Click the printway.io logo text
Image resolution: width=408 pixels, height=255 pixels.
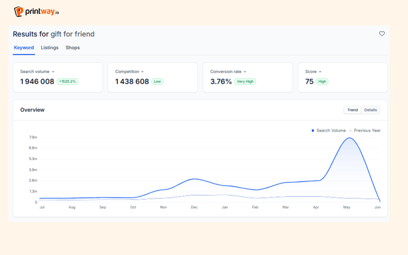[42, 11]
